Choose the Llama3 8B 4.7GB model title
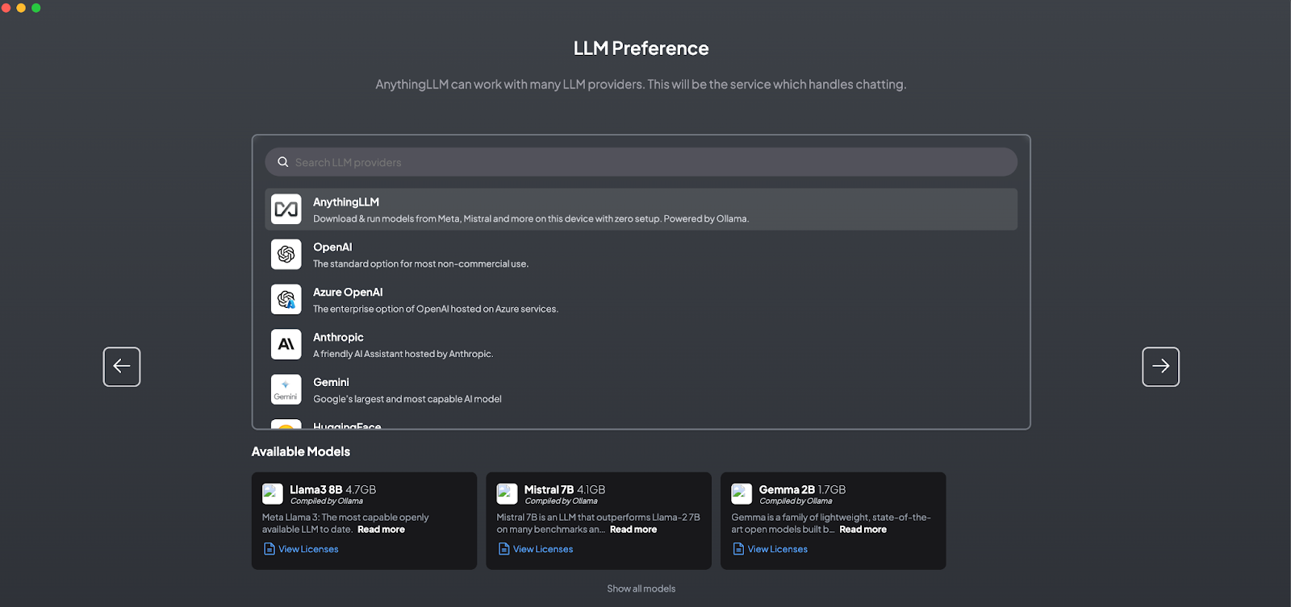Viewport: 1291px width, 607px height. (332, 489)
